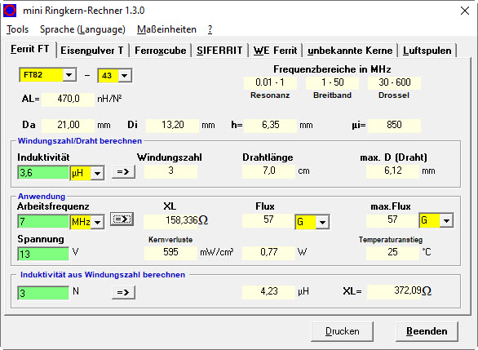Image resolution: width=478 pixels, height=350 pixels.
Task: Click the winding count calculate arrow button
Action: pos(123,171)
